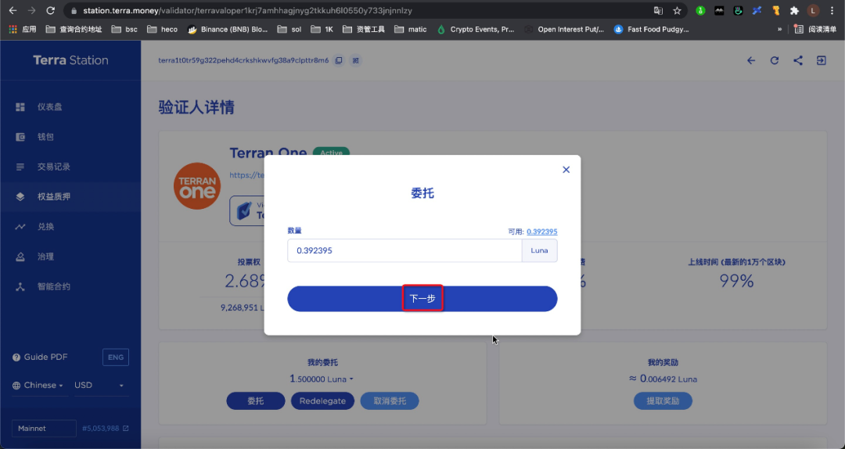Click the 智能合约 contracts icon in sidebar

[x=20, y=286]
